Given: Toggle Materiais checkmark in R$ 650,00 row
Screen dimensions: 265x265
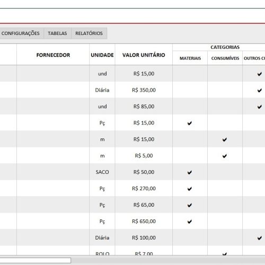Looking at the screenshot, I should [x=190, y=222].
